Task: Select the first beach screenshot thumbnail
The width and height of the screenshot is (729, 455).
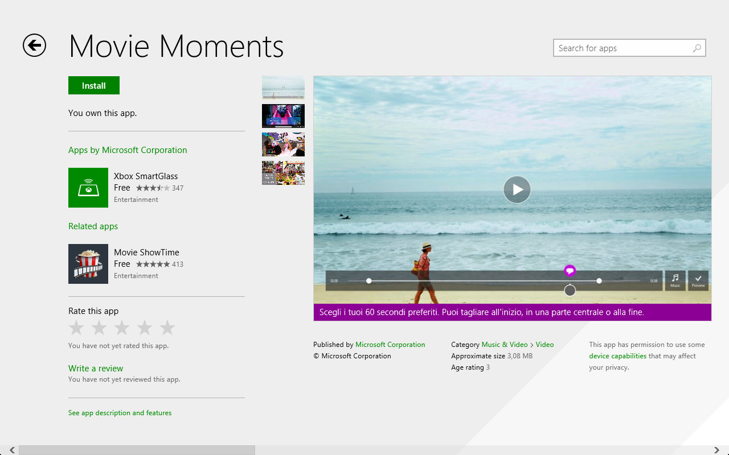Action: tap(283, 88)
